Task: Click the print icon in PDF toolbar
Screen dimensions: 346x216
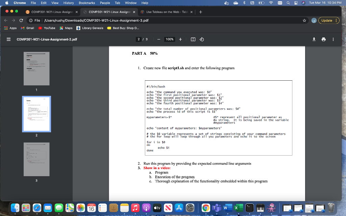Action: [323, 39]
